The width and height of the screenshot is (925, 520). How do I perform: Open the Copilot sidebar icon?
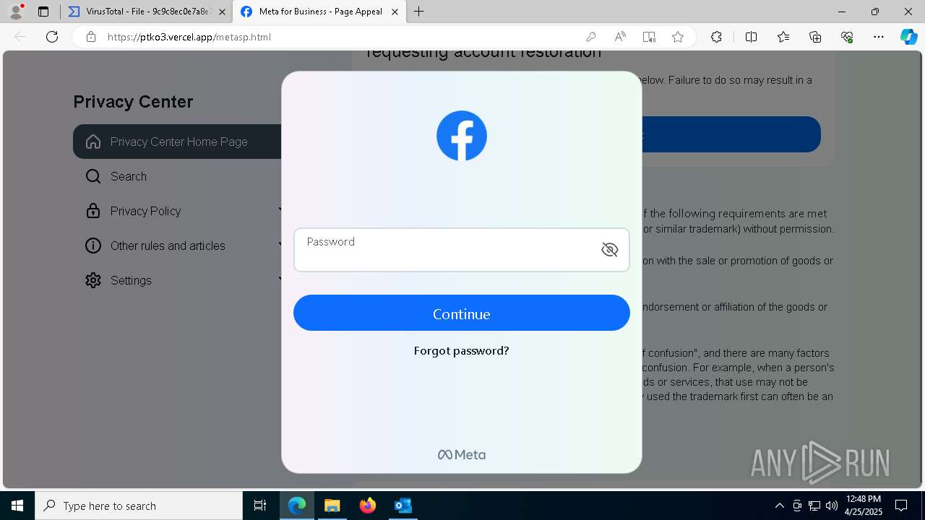pyautogui.click(x=908, y=37)
